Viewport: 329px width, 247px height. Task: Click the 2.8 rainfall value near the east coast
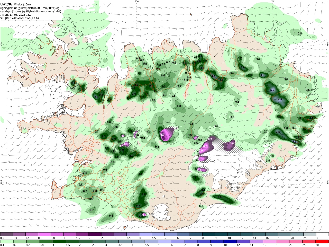point(311,118)
